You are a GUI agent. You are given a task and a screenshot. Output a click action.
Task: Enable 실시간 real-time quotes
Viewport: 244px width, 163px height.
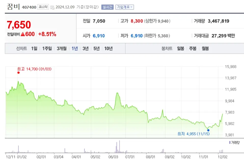click(x=107, y=7)
